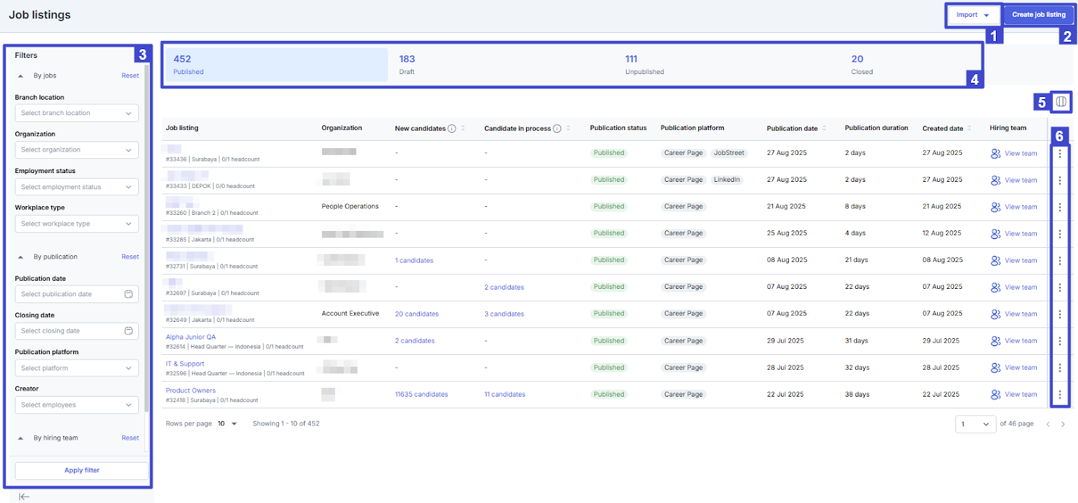
Task: Open the Select branch location dropdown
Action: (x=77, y=113)
